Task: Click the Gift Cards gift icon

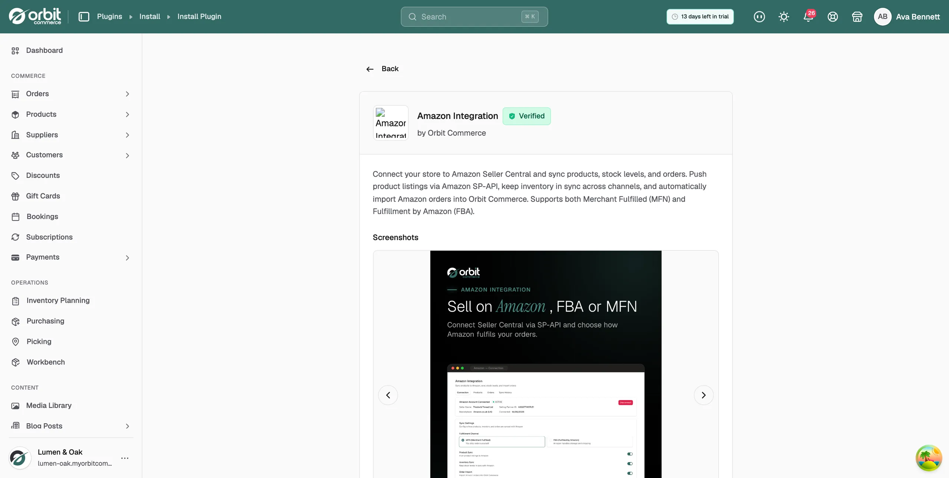Action: (15, 196)
